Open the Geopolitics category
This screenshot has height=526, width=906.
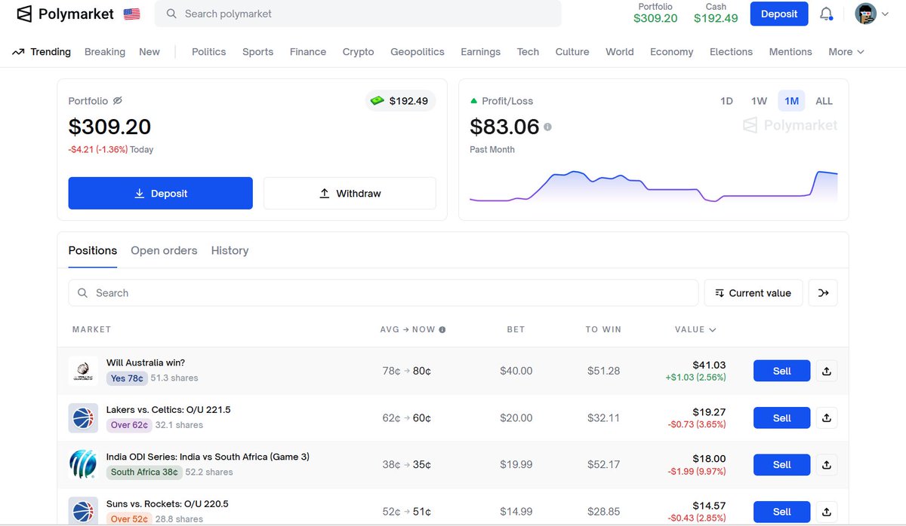[x=418, y=52]
